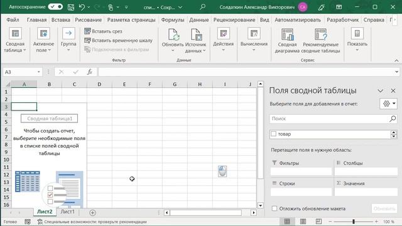Click the Столбцы drop area

366,171
